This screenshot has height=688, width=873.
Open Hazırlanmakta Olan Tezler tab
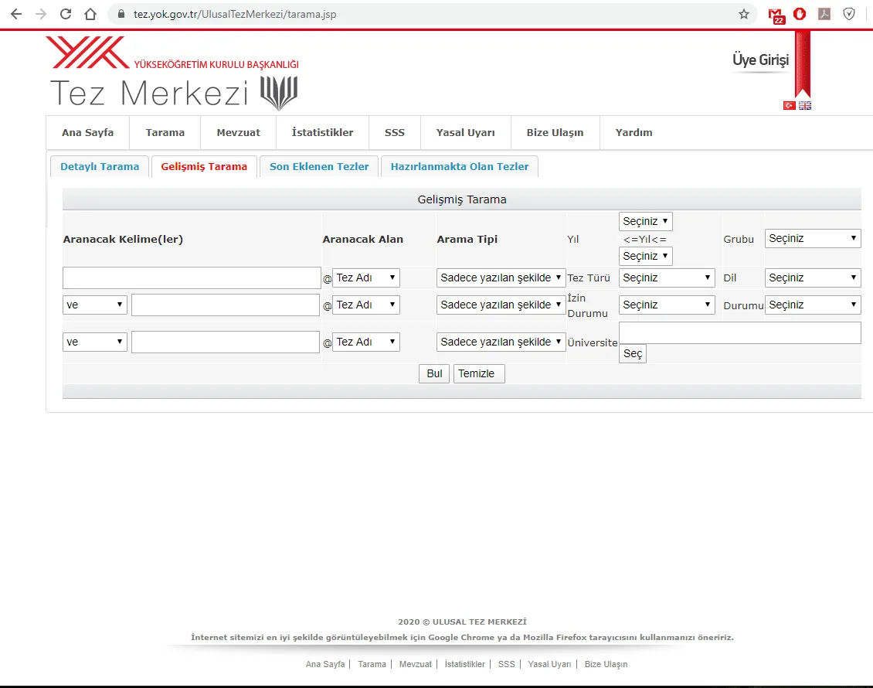[460, 166]
